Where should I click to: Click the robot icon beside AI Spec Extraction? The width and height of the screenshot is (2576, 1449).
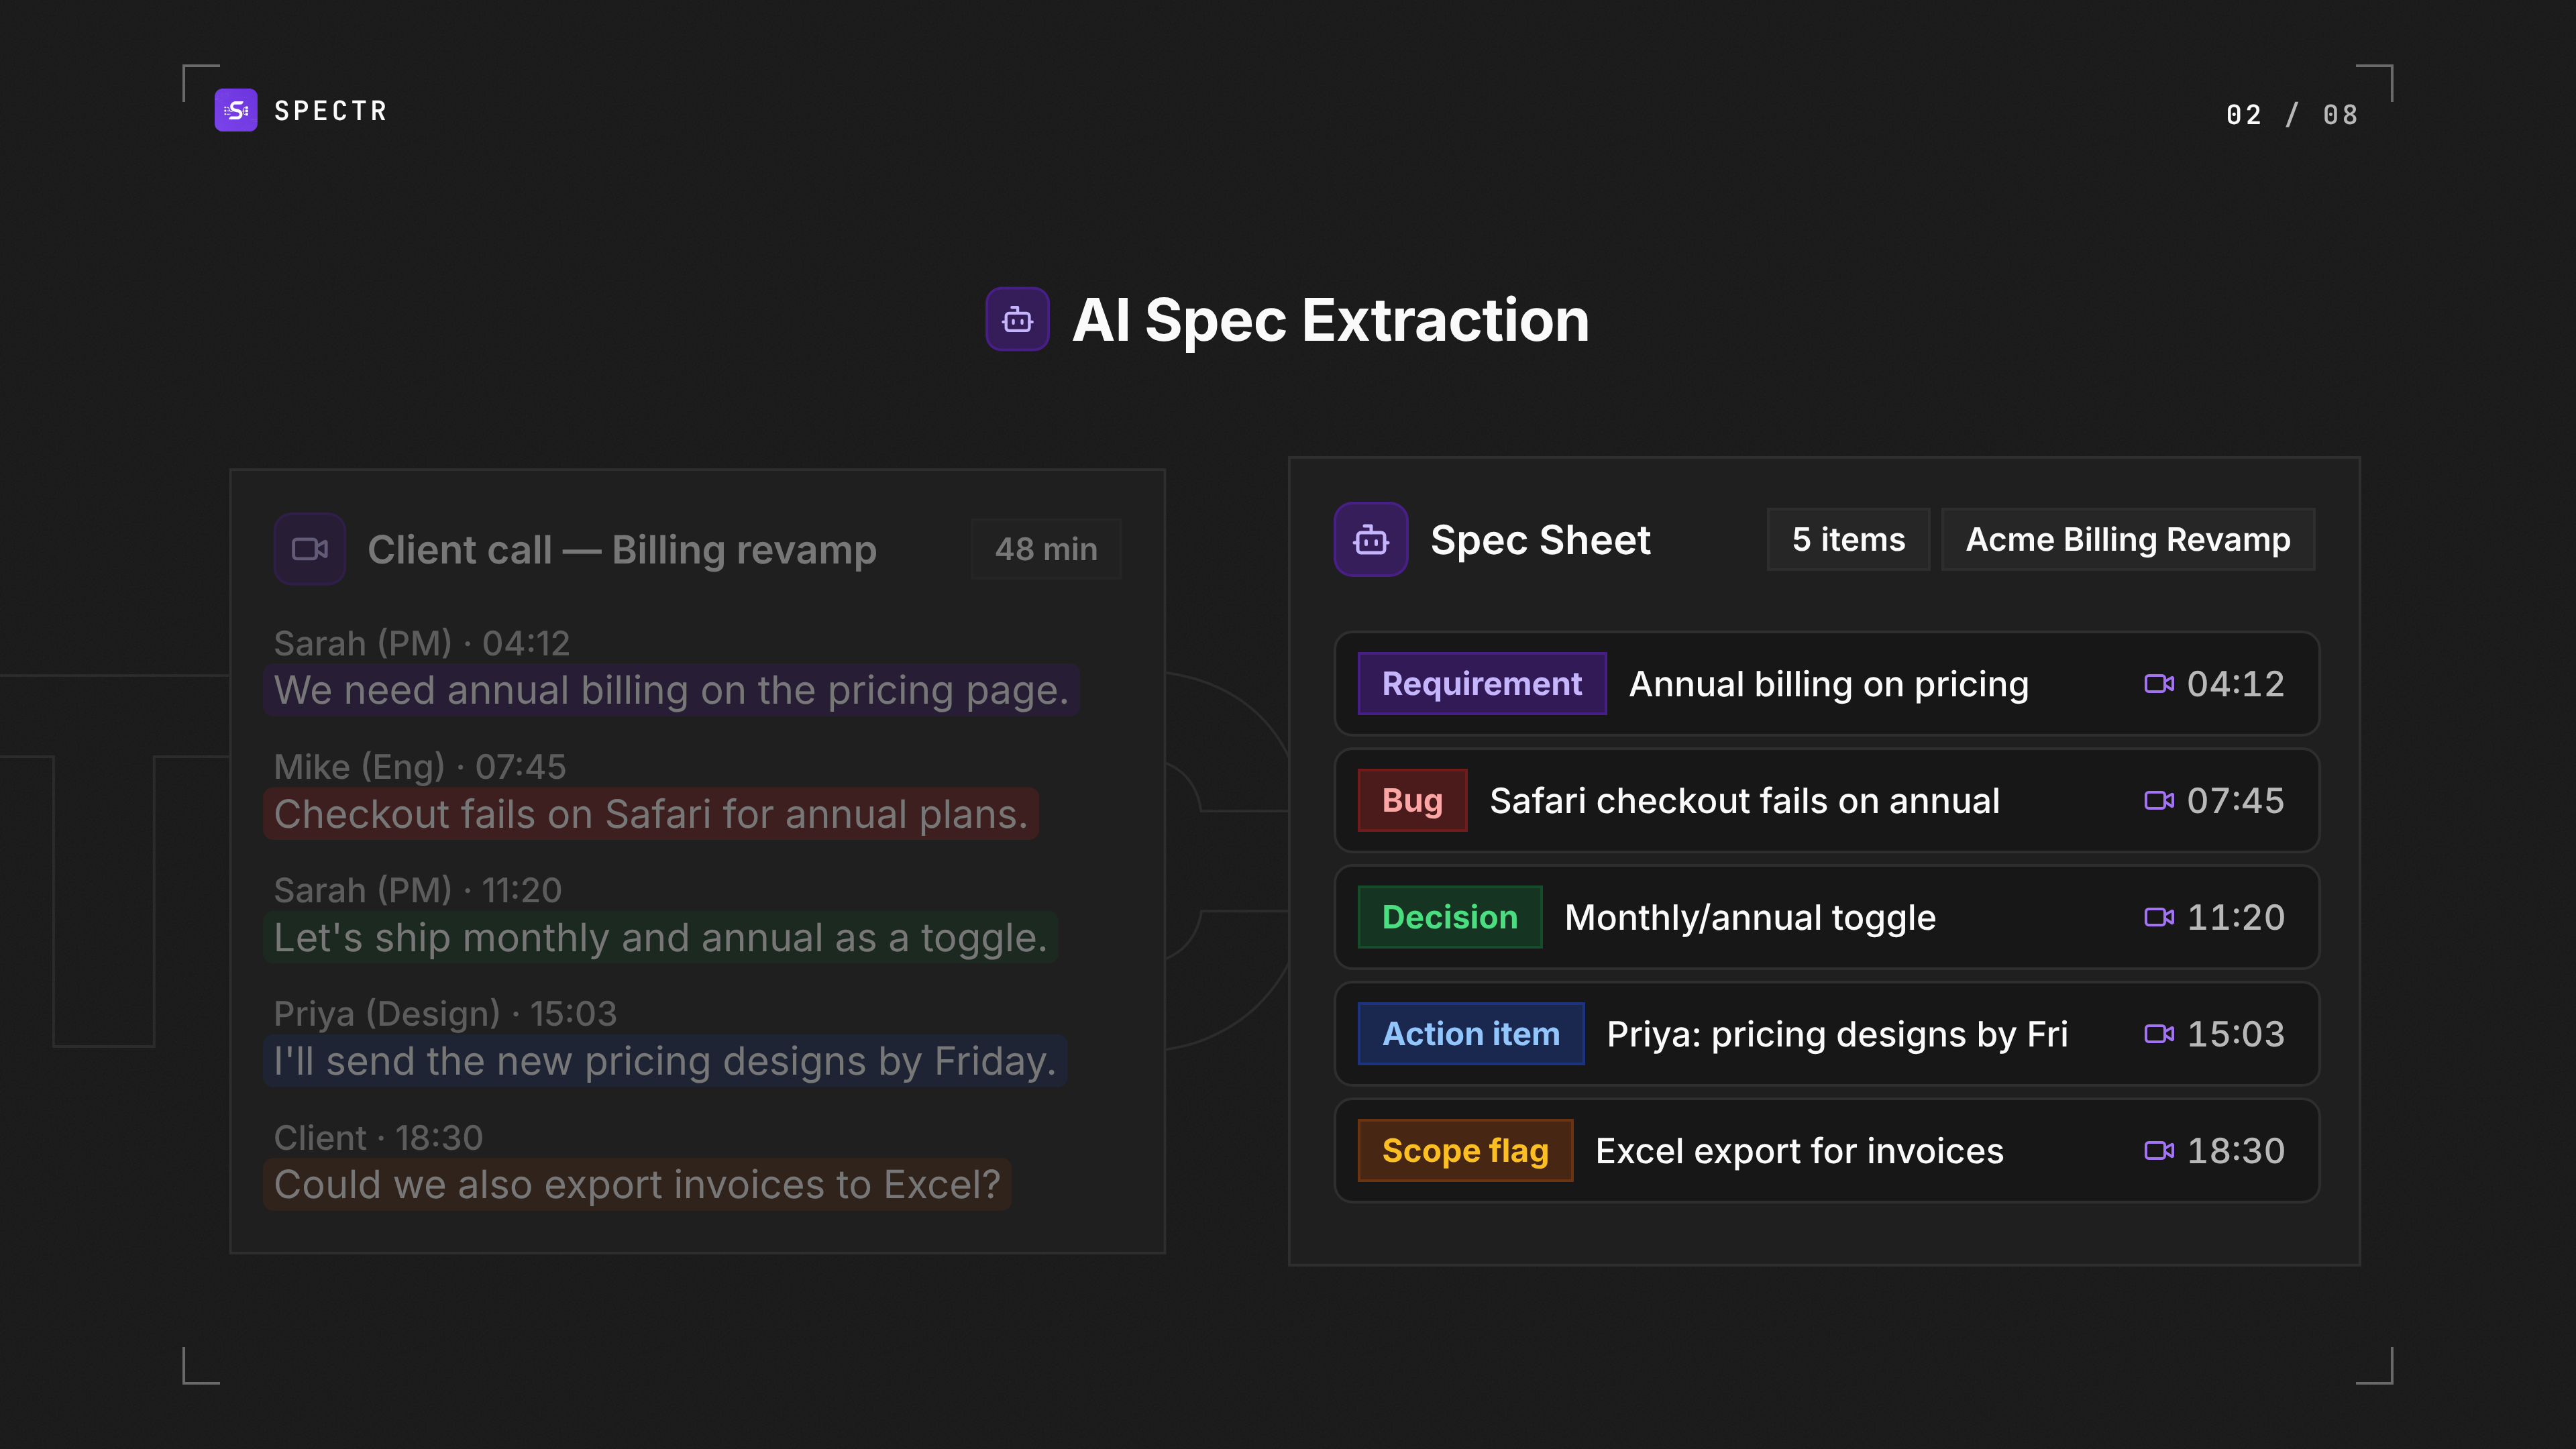coord(1017,319)
